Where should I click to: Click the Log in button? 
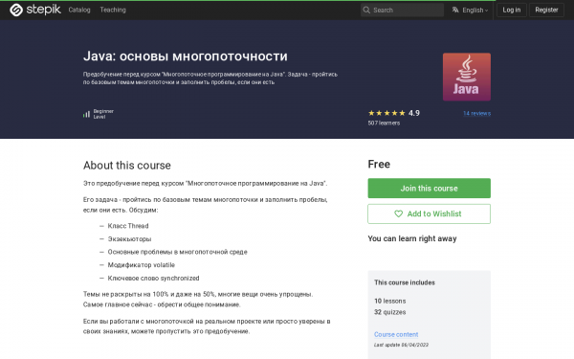click(512, 10)
